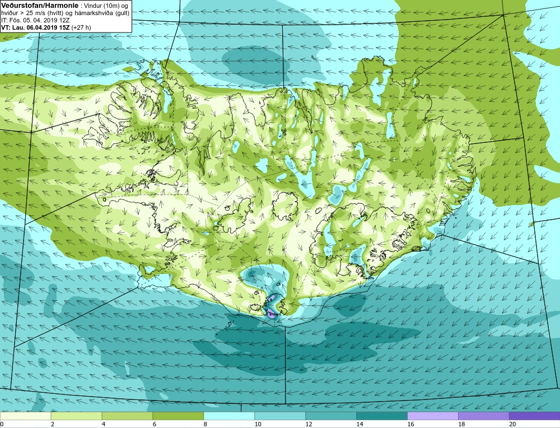
Task: Select the light green 2–4 m/s legend swatch
Action: (x=76, y=416)
